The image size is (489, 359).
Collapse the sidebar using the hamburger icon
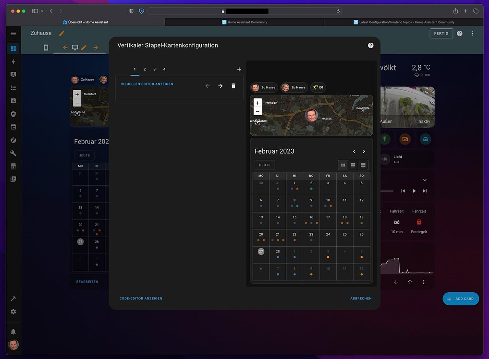13,33
